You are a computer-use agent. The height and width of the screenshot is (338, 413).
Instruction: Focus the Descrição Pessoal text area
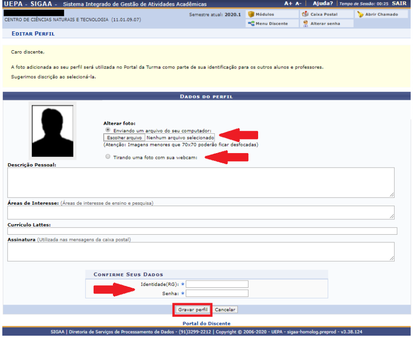coord(201,182)
